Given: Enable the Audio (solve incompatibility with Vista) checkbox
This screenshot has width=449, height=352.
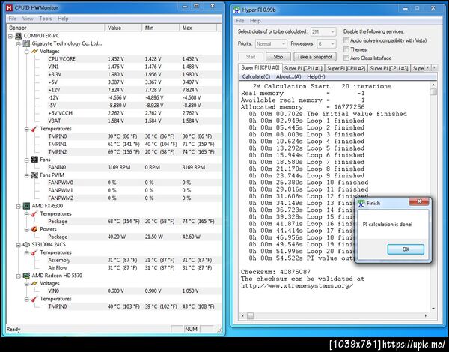Looking at the screenshot, I should pyautogui.click(x=346, y=40).
